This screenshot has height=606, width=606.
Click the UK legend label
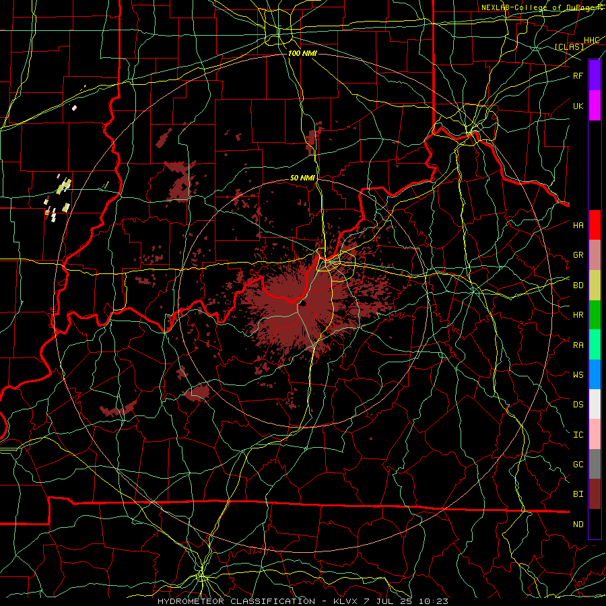point(578,106)
